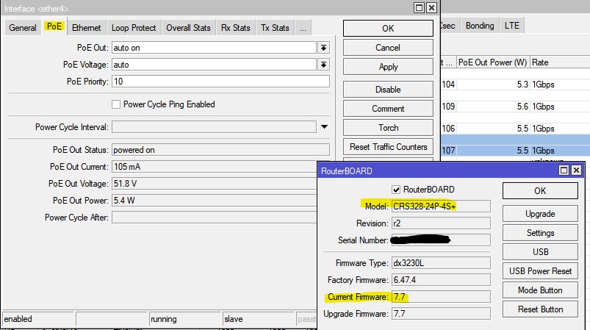Image resolution: width=590 pixels, height=330 pixels.
Task: Click the PoE Priority input field
Action: point(220,82)
